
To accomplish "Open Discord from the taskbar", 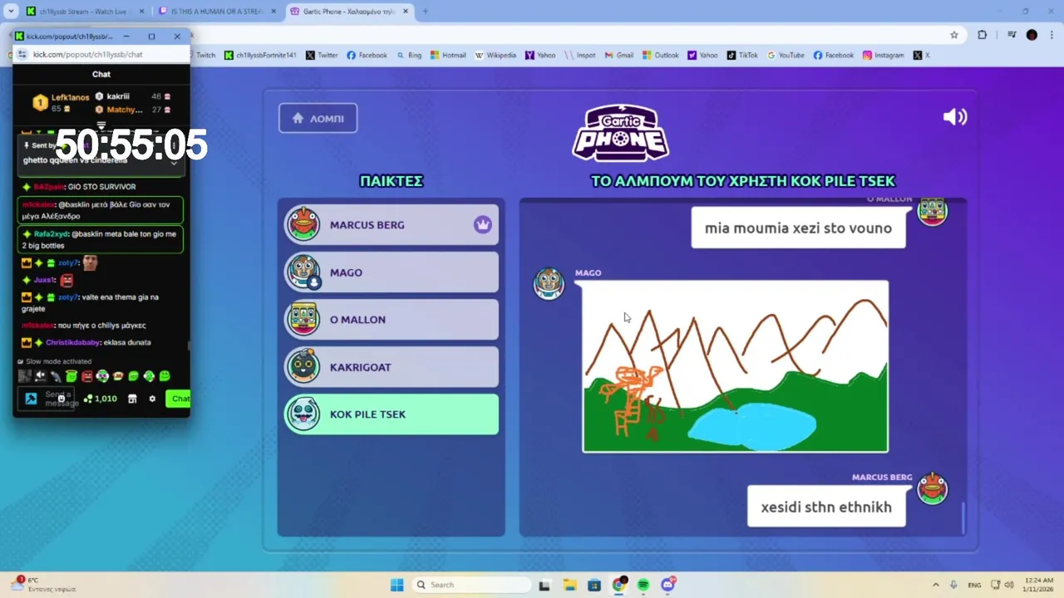I will point(667,585).
